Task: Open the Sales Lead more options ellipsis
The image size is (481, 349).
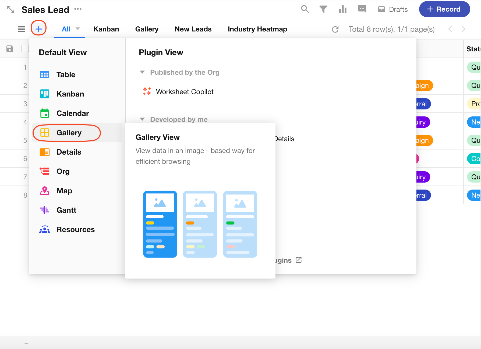Action: [x=78, y=9]
